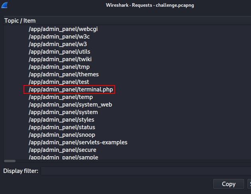This screenshot has height=194, width=251.
Task: Select the /app/admin_panel/themes row
Action: (58, 74)
